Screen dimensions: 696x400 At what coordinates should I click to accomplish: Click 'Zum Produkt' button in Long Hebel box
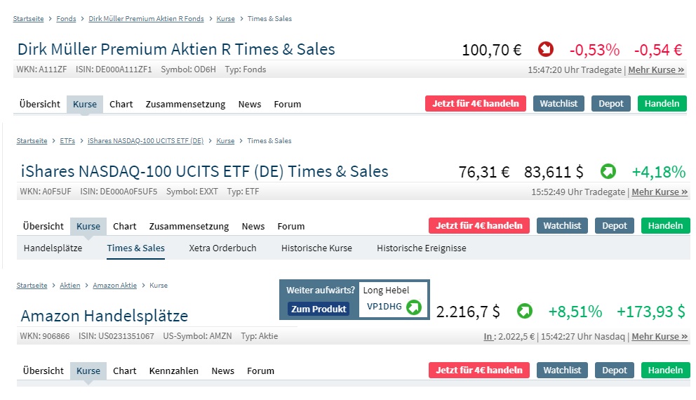tap(319, 309)
